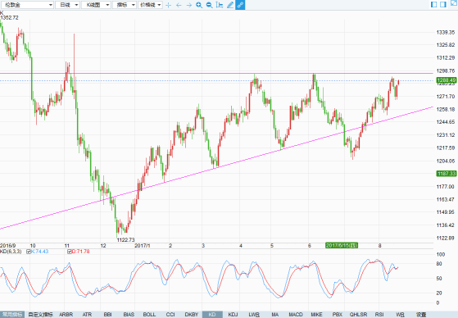Select the PBX indicator
Screen dimensions: 458x318
pyautogui.click(x=338, y=315)
